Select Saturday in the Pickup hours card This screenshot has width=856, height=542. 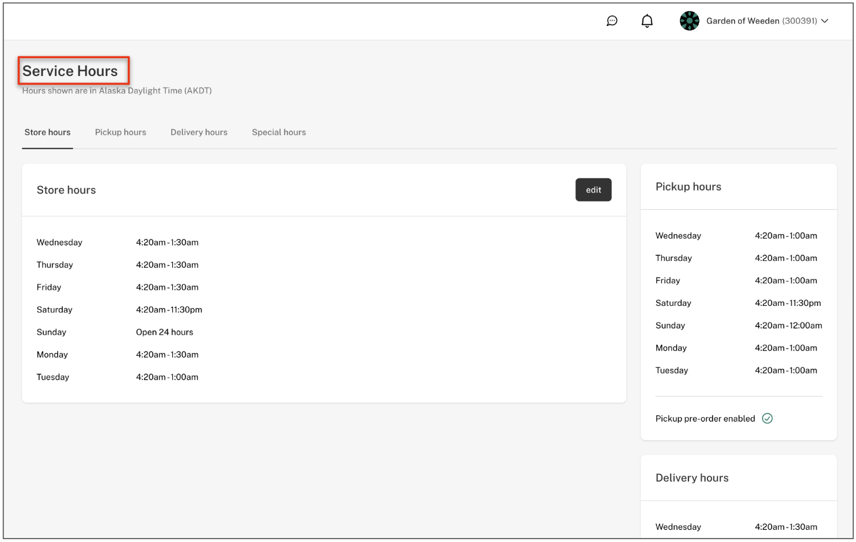click(674, 303)
